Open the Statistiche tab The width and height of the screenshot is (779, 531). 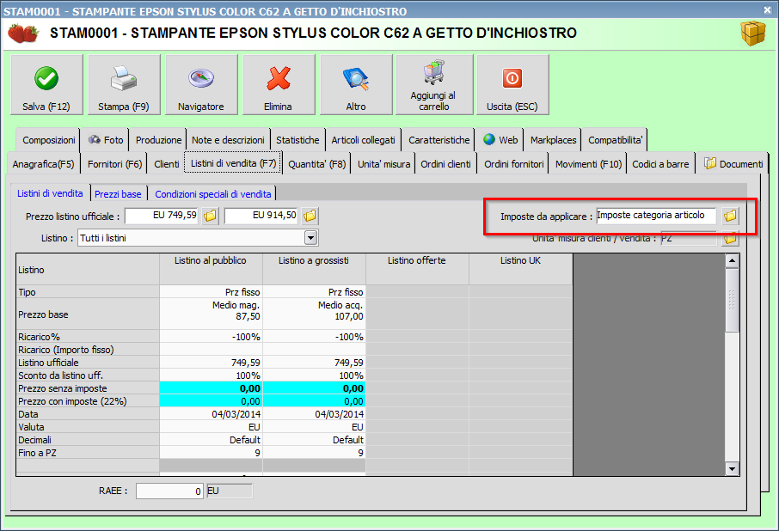pyautogui.click(x=297, y=140)
